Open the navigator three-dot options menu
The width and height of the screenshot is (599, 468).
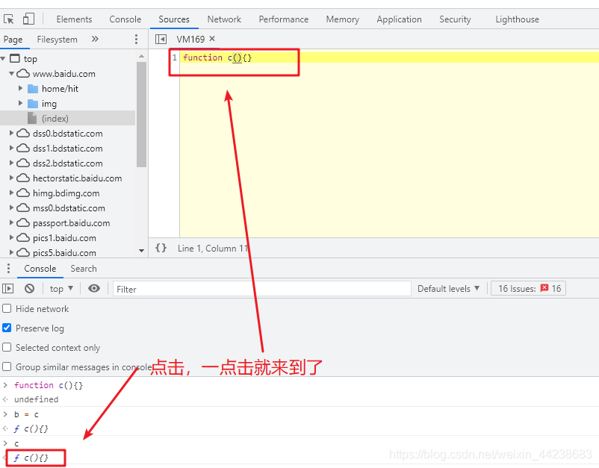(x=137, y=39)
